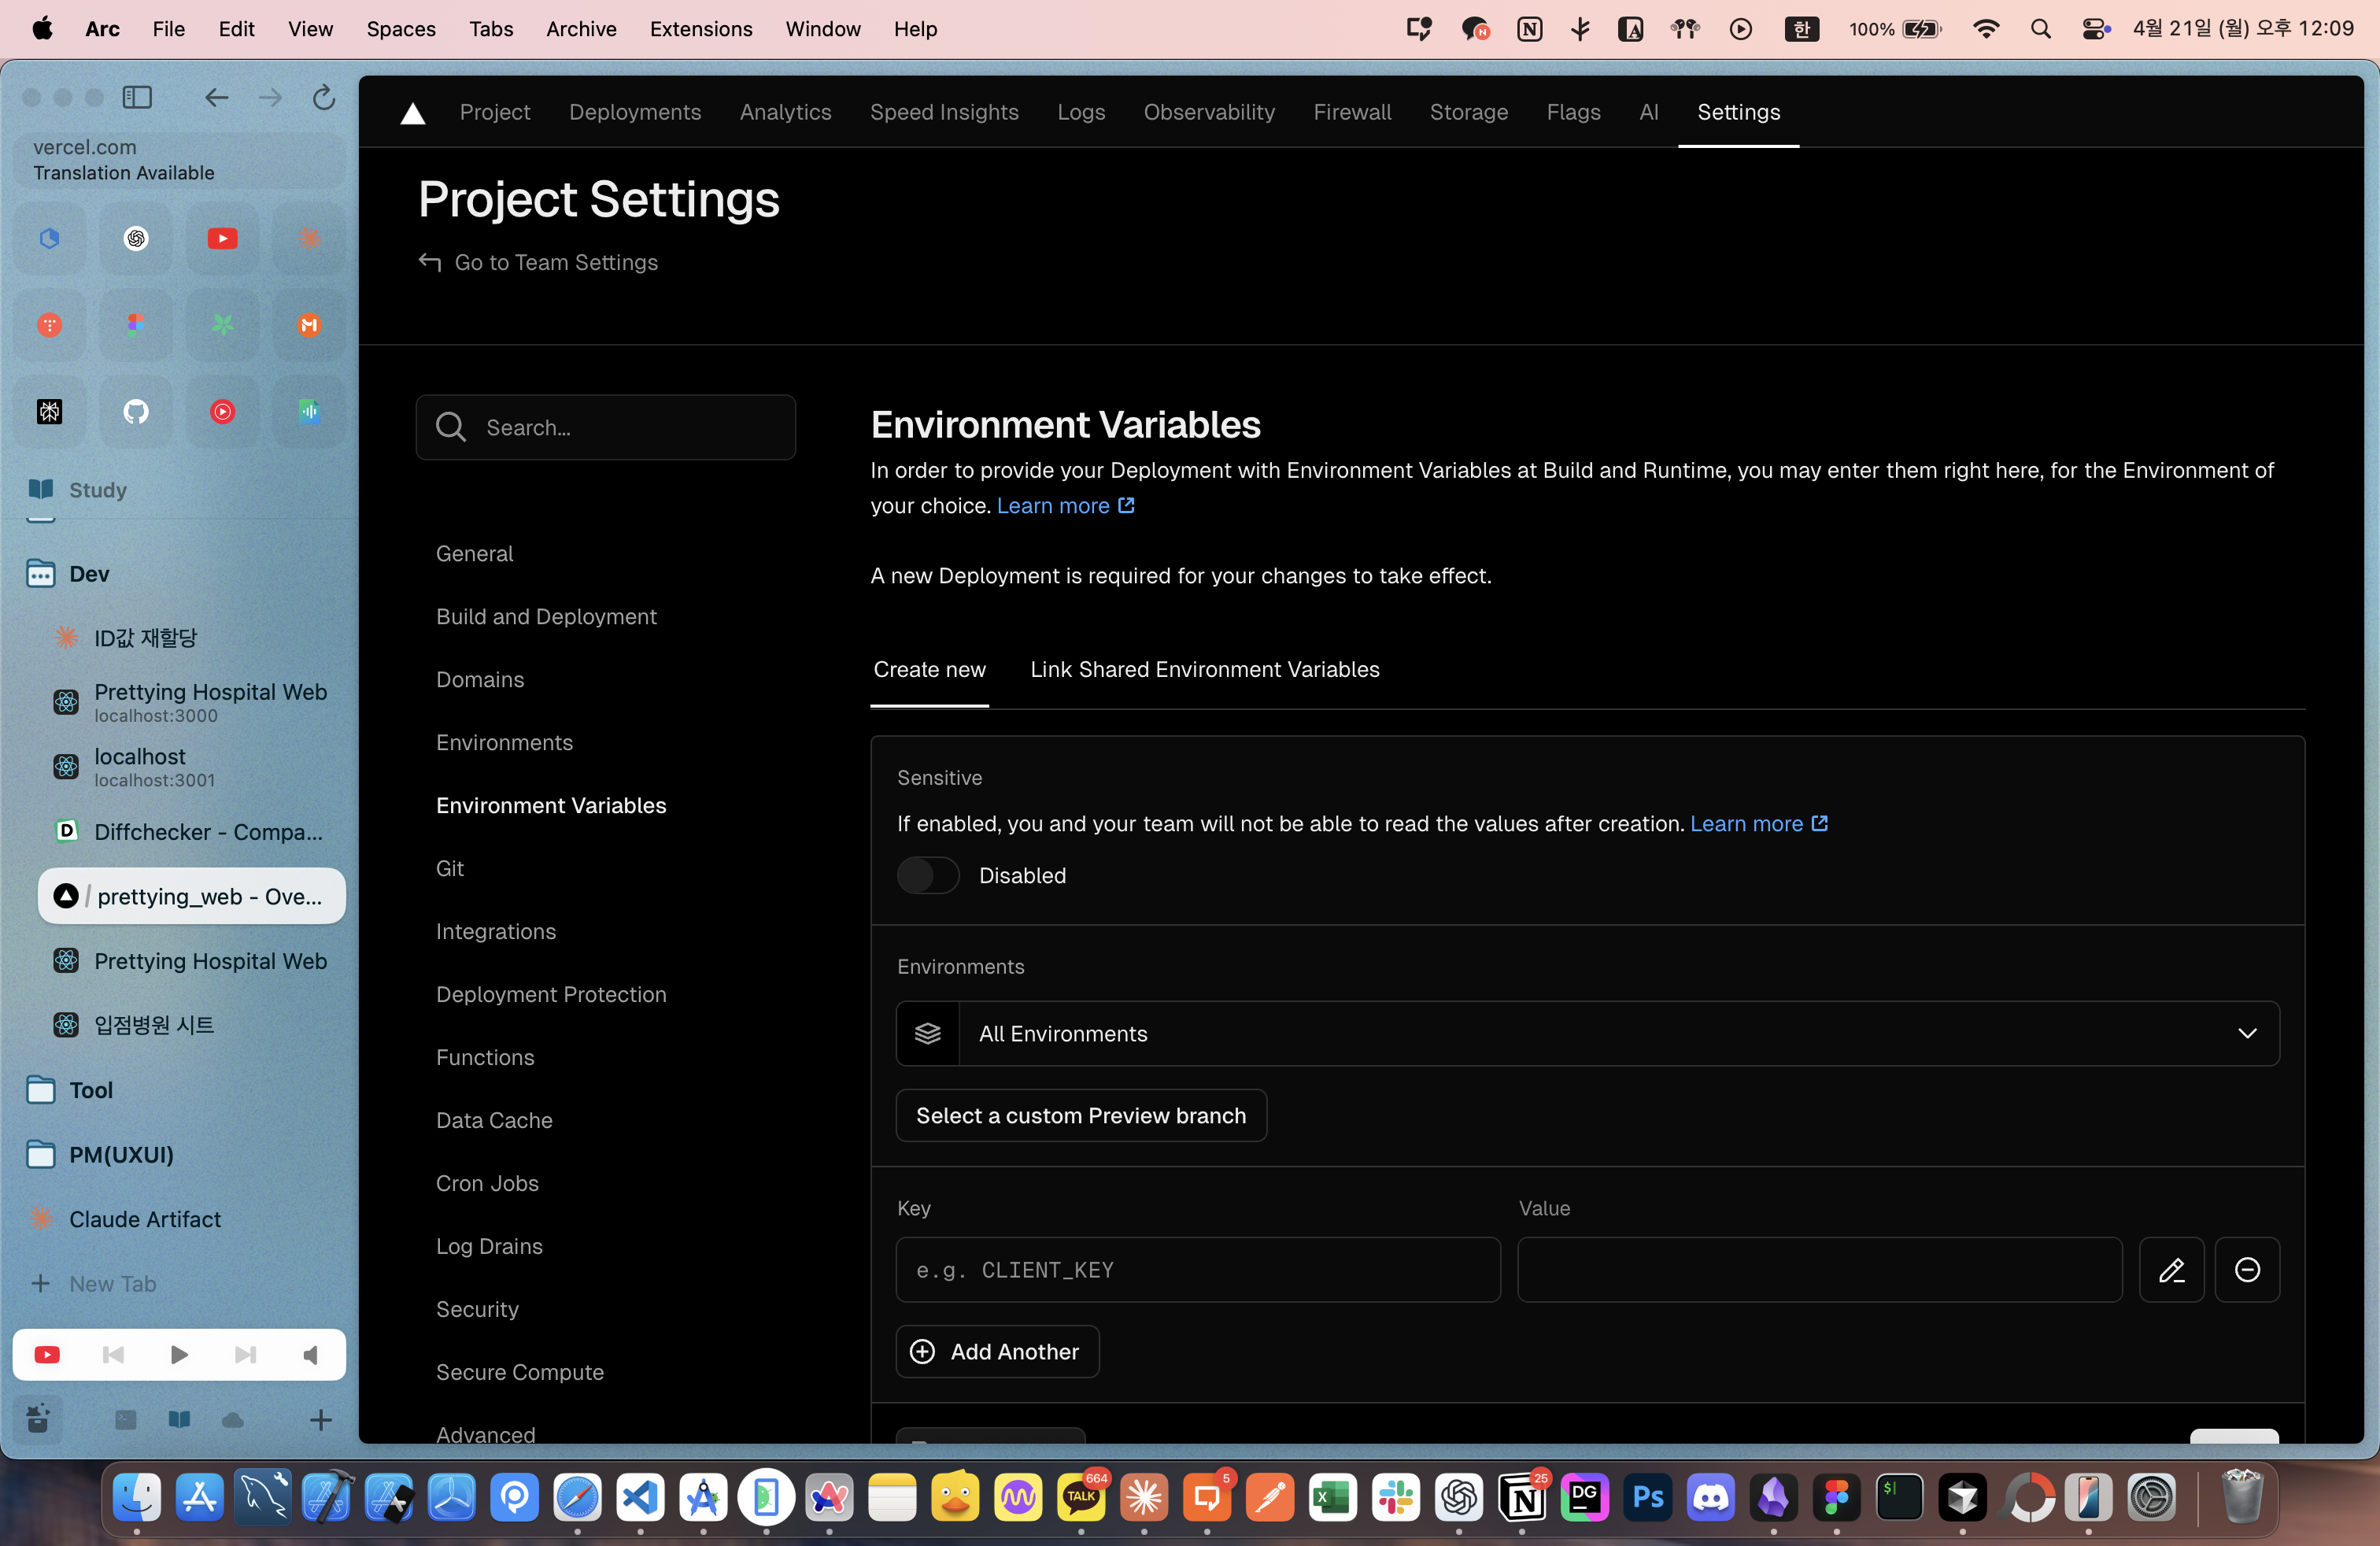Click the YouTube pinned favorite icon
2380x1546 pixels.
pos(222,238)
